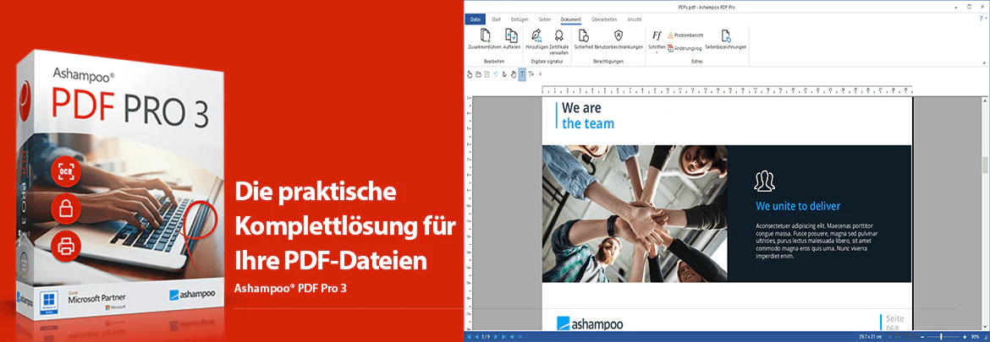Switch to the Ansicht ribbon tab
The image size is (990, 342).
click(x=635, y=19)
